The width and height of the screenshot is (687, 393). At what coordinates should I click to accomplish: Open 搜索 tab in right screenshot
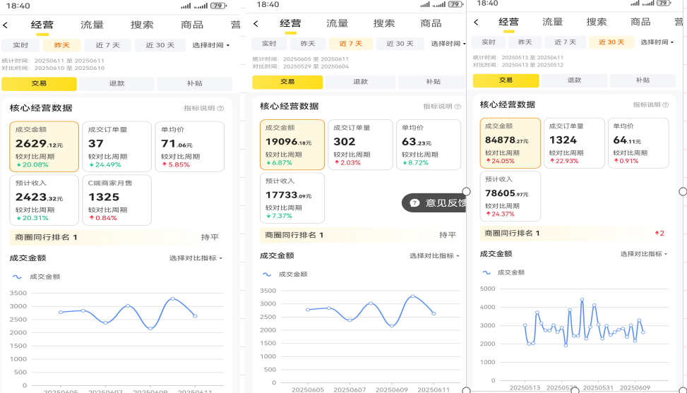point(596,23)
